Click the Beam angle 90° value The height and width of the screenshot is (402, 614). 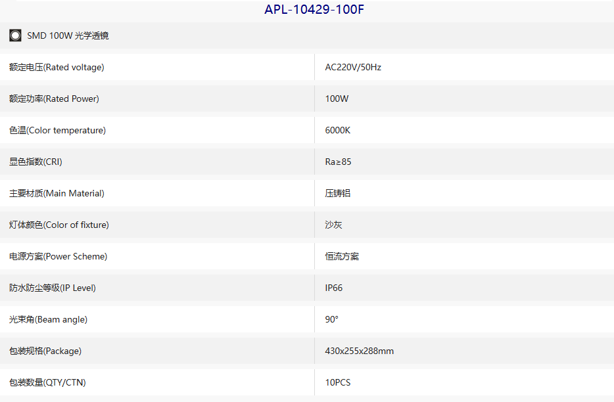coord(332,319)
